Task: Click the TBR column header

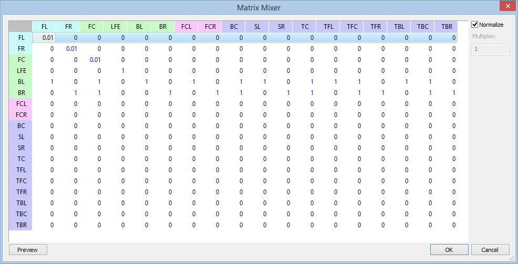Action: [x=446, y=26]
